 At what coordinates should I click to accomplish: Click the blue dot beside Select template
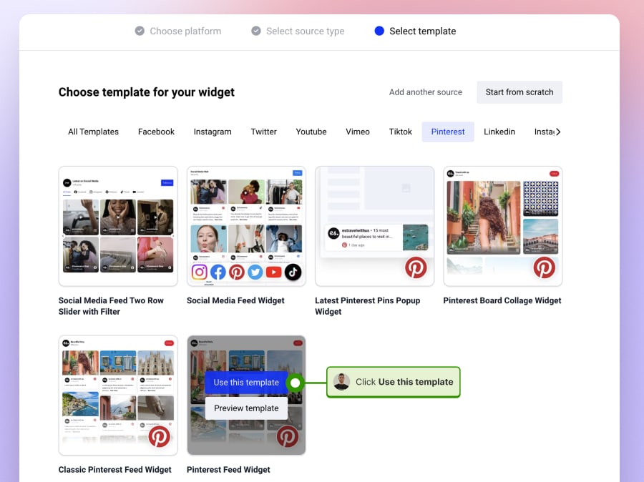[379, 31]
